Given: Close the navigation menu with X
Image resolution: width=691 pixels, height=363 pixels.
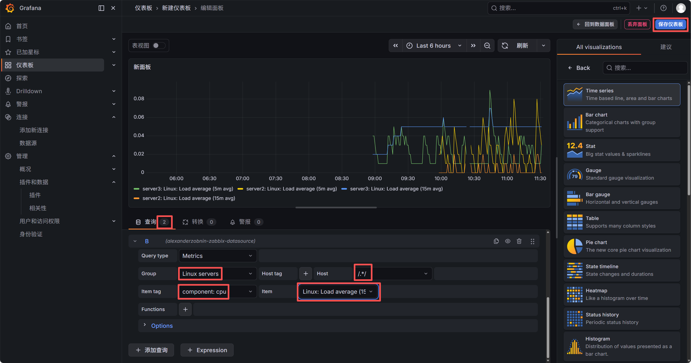Looking at the screenshot, I should click(x=113, y=8).
